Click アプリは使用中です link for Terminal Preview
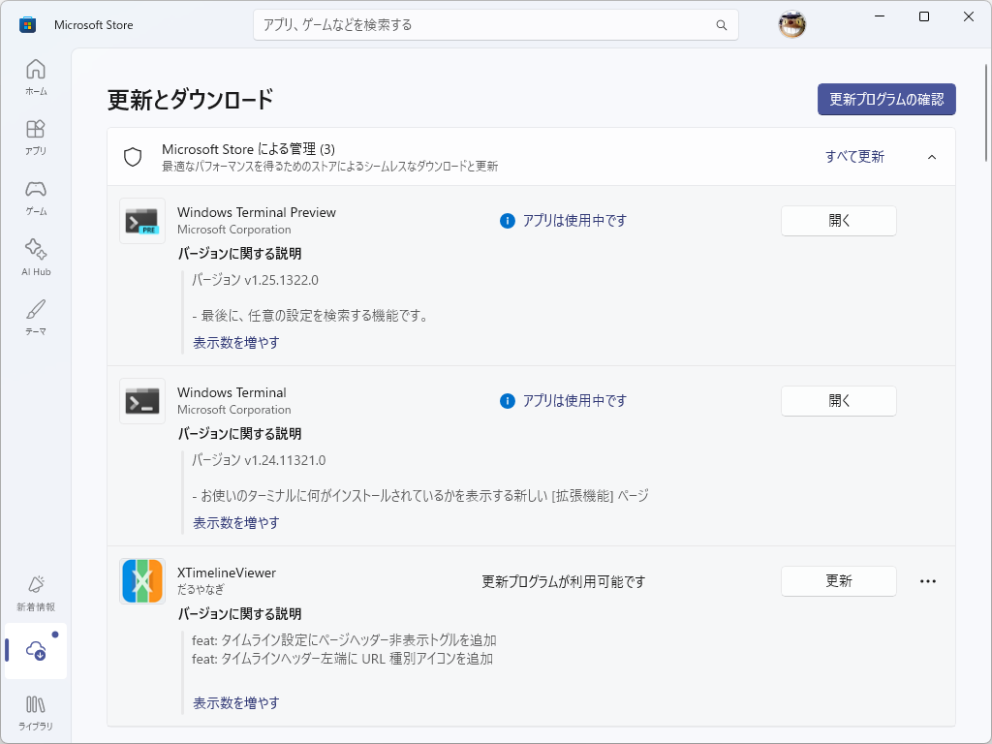Screen dimensions: 992x744 pyautogui.click(x=574, y=221)
